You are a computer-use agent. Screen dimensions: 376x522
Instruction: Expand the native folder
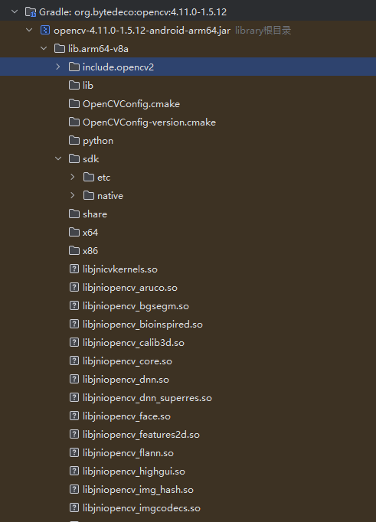[73, 195]
